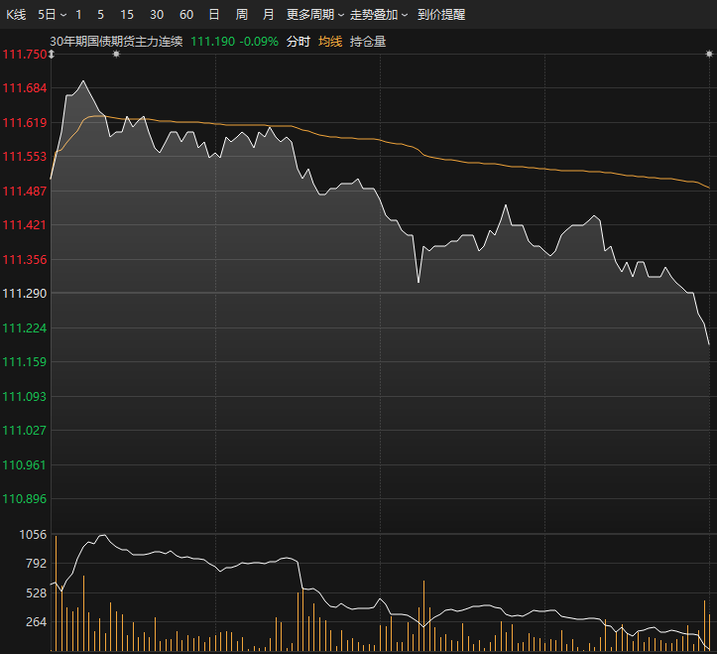Screen dimensions: 717x654
Task: Click the left star marker above the chart
Action: click(116, 54)
